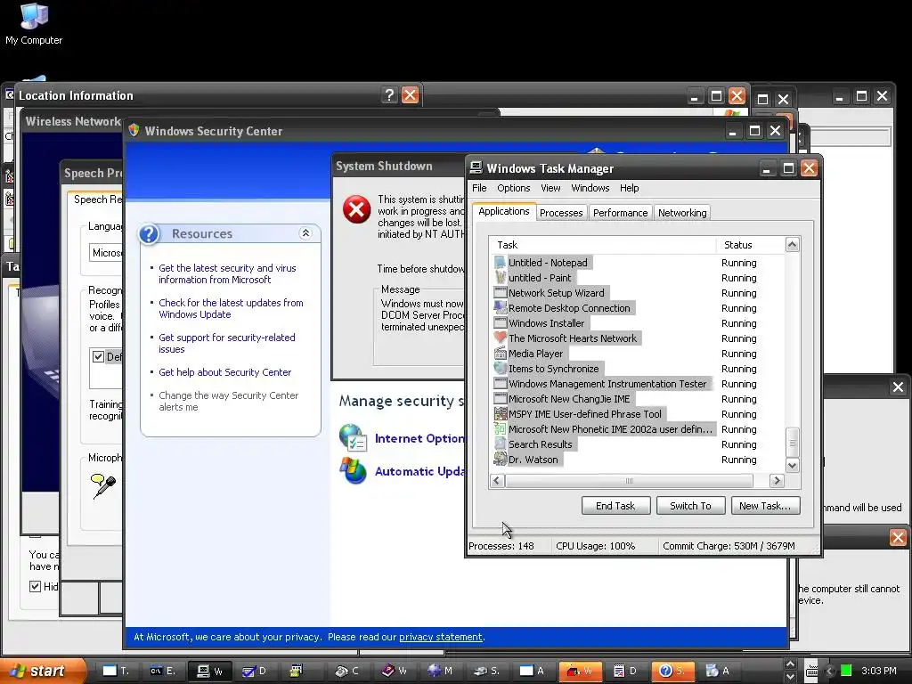
Task: Click the Dr. Watson task icon
Action: coord(500,459)
